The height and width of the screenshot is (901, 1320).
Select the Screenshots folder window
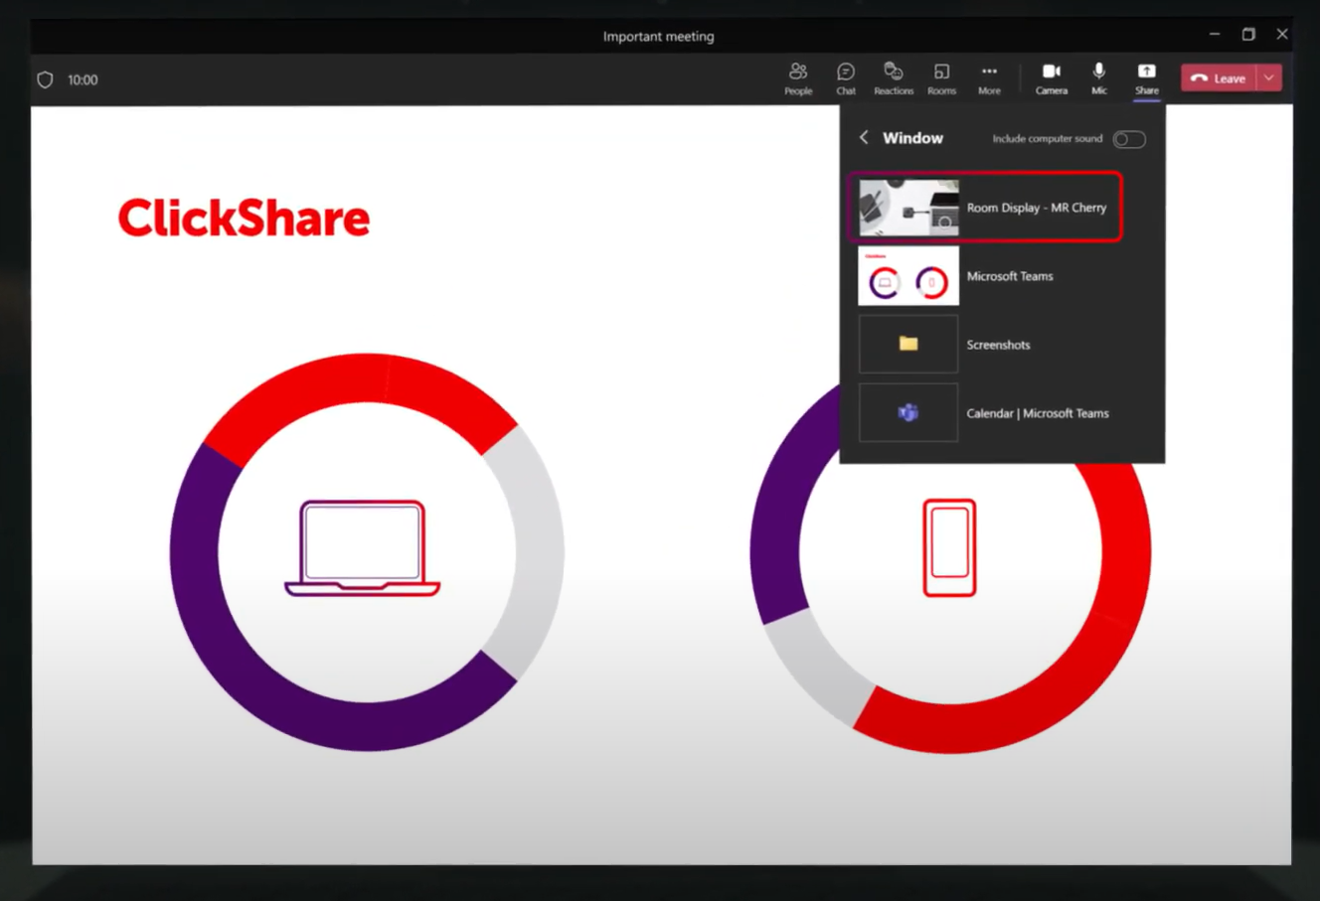(x=985, y=345)
